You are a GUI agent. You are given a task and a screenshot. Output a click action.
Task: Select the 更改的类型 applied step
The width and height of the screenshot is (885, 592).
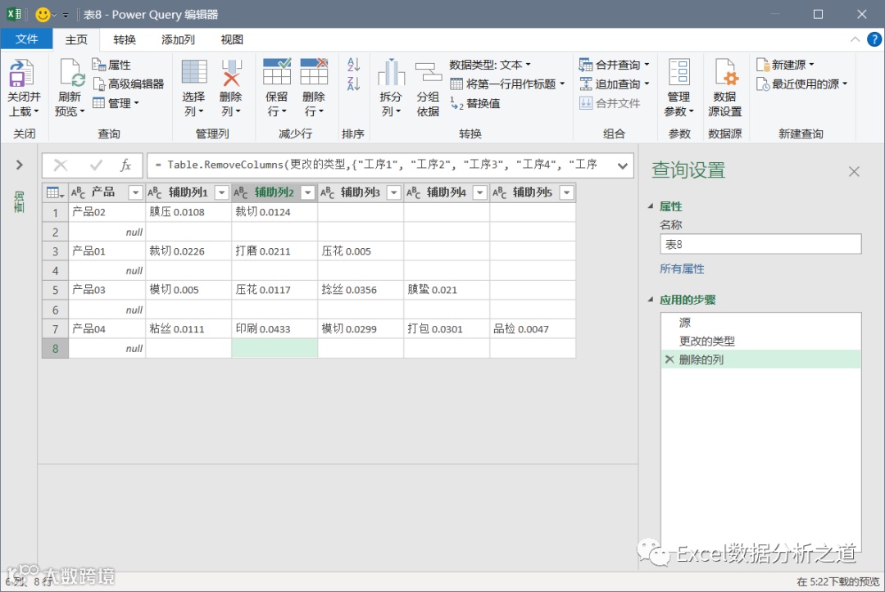[706, 341]
